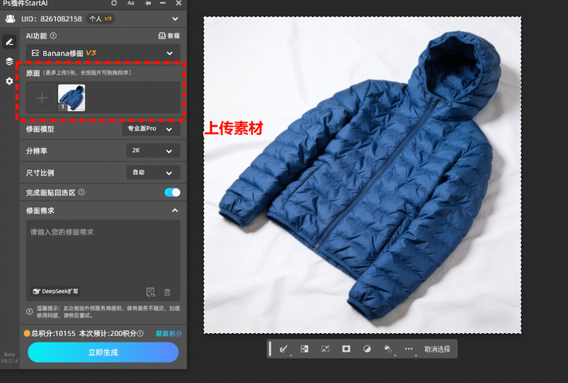Open the 修图模型 专业版Pro dropdown
Viewport: 568px width, 383px height.
point(151,129)
